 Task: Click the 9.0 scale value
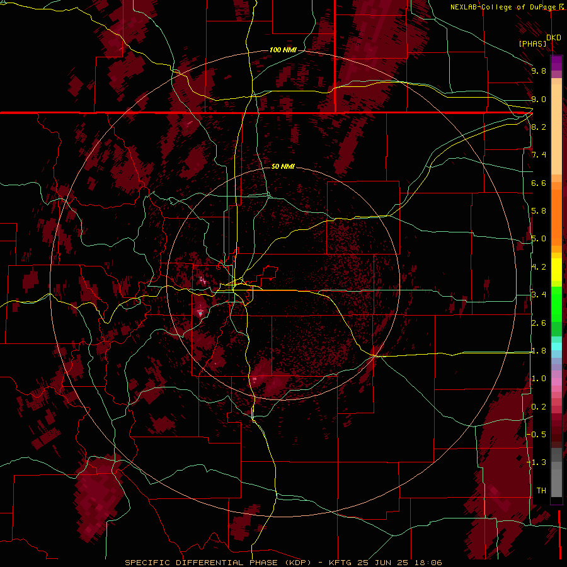[x=539, y=99]
